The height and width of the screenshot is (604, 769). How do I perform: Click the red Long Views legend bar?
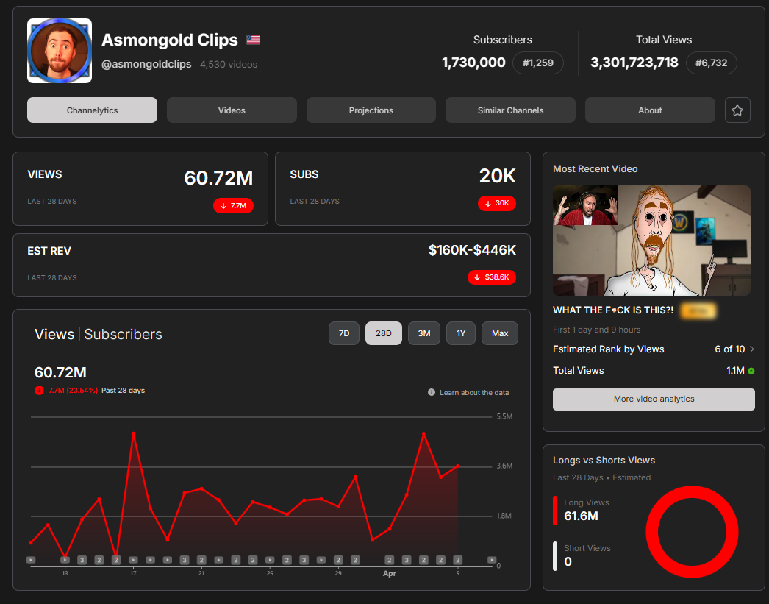pyautogui.click(x=555, y=511)
